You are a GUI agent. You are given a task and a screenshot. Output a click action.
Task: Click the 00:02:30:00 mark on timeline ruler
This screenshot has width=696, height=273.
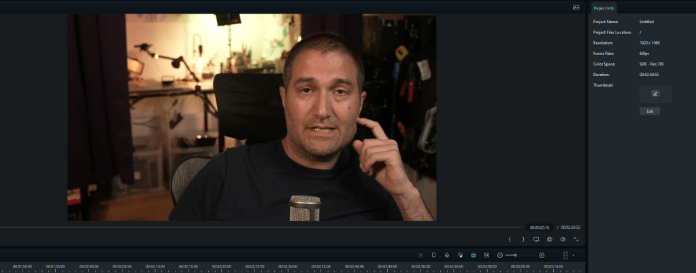click(288, 266)
